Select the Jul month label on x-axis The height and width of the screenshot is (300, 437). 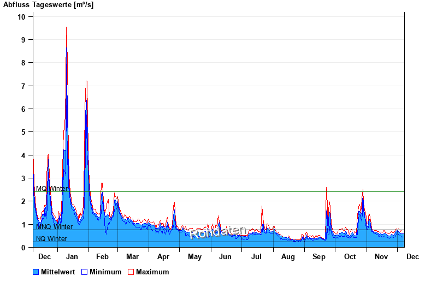pos(256,256)
